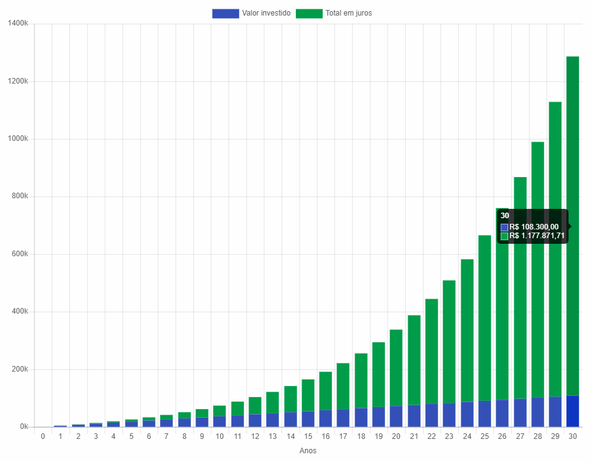This screenshot has height=462, width=591.
Task: Click the Anos x-axis title
Action: [x=308, y=451]
